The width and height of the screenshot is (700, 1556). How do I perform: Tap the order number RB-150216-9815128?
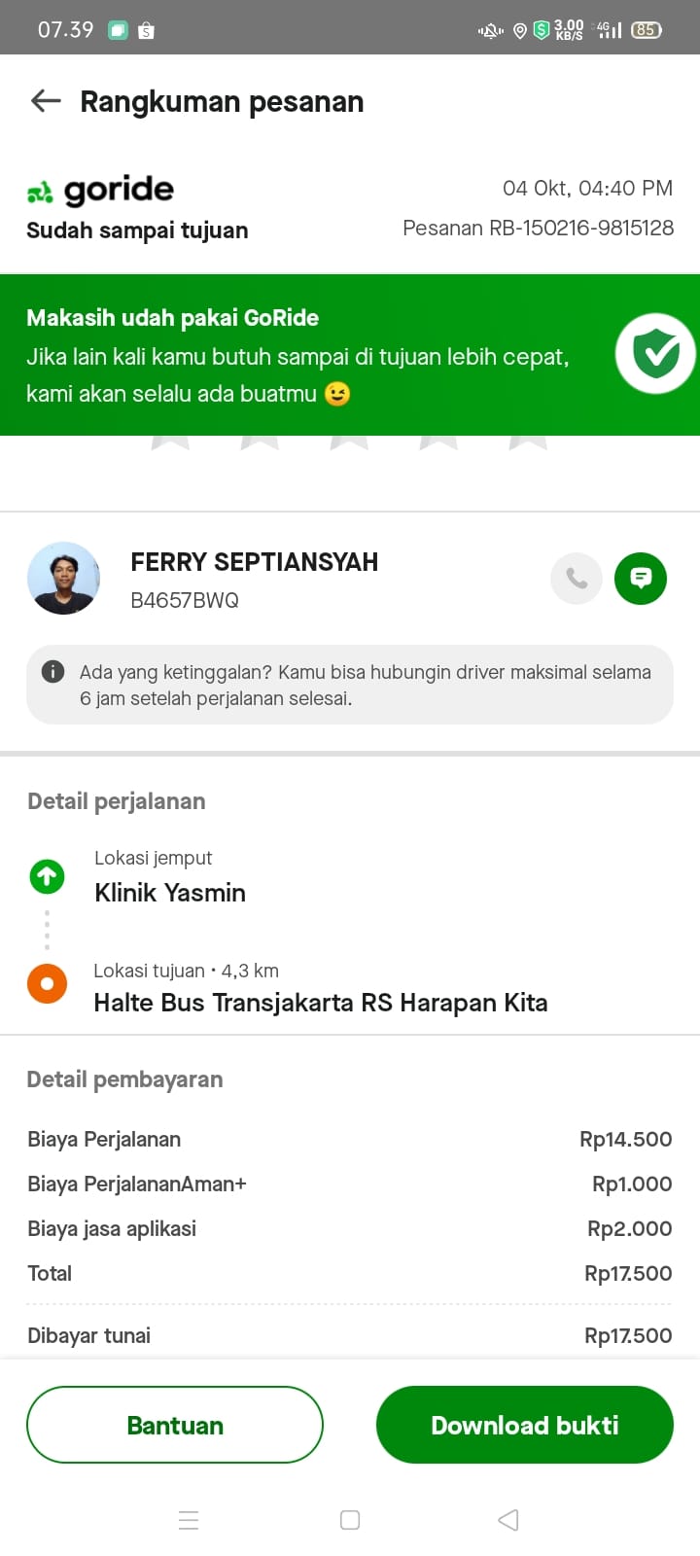[538, 229]
